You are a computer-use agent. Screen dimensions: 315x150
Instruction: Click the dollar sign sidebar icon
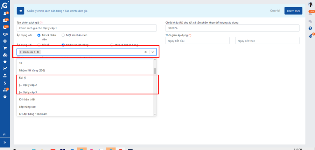tap(5, 83)
